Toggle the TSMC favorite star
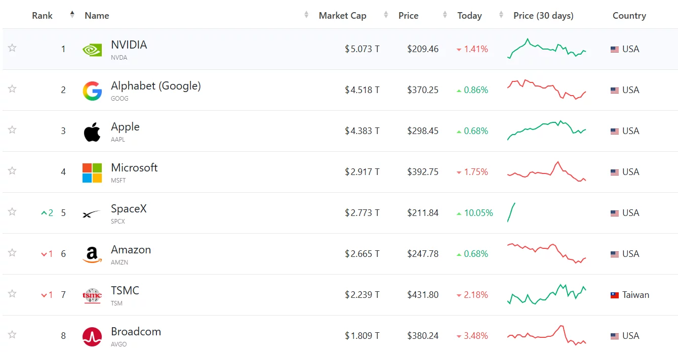 point(12,294)
